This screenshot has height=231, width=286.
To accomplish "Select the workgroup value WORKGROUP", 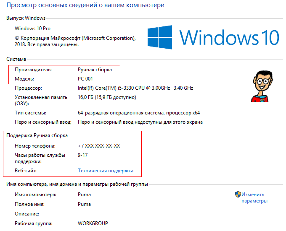I will pyautogui.click(x=93, y=223).
